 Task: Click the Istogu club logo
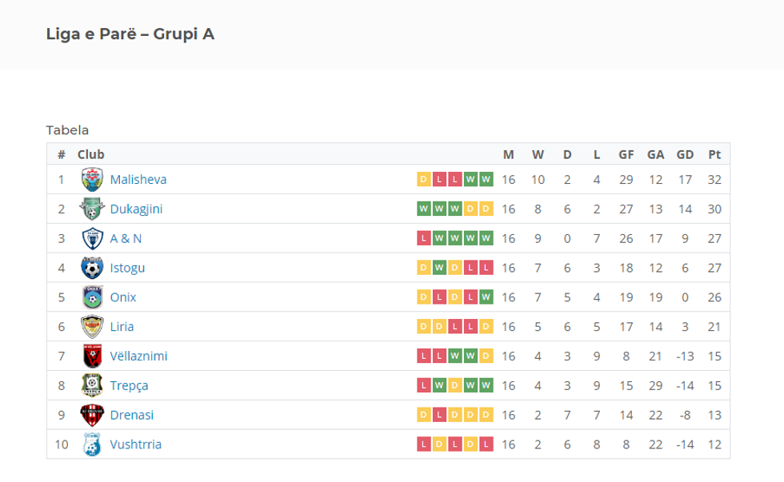tap(93, 268)
